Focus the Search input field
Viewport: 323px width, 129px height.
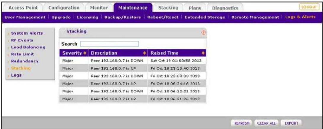pyautogui.click(x=109, y=44)
